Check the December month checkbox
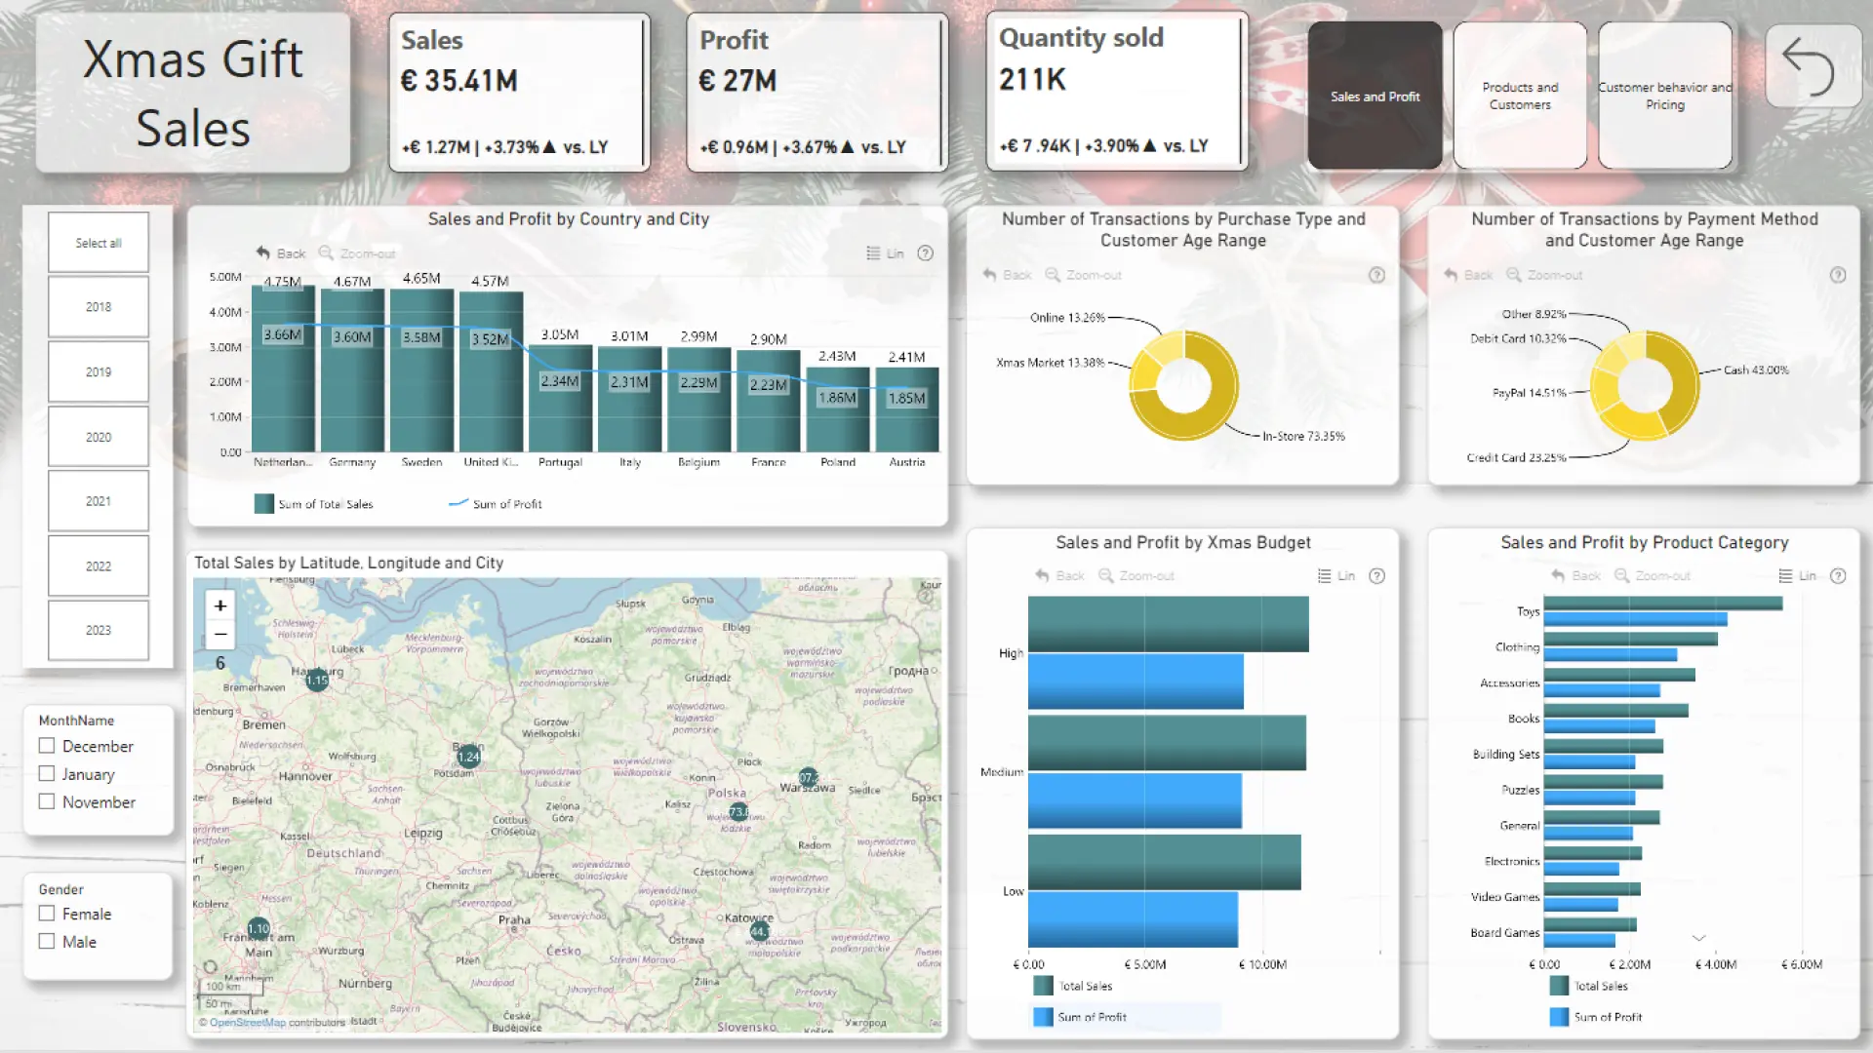This screenshot has width=1873, height=1053. [x=46, y=746]
